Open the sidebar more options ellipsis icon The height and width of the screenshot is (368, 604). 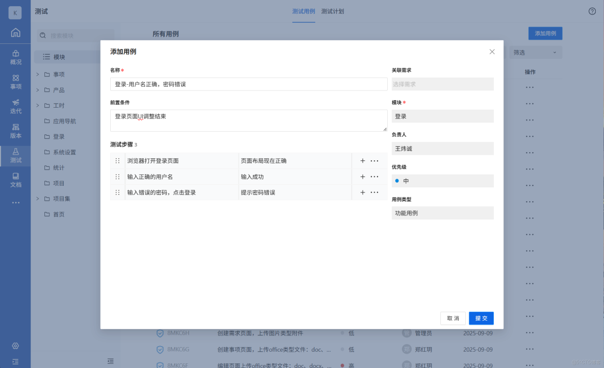coord(15,202)
